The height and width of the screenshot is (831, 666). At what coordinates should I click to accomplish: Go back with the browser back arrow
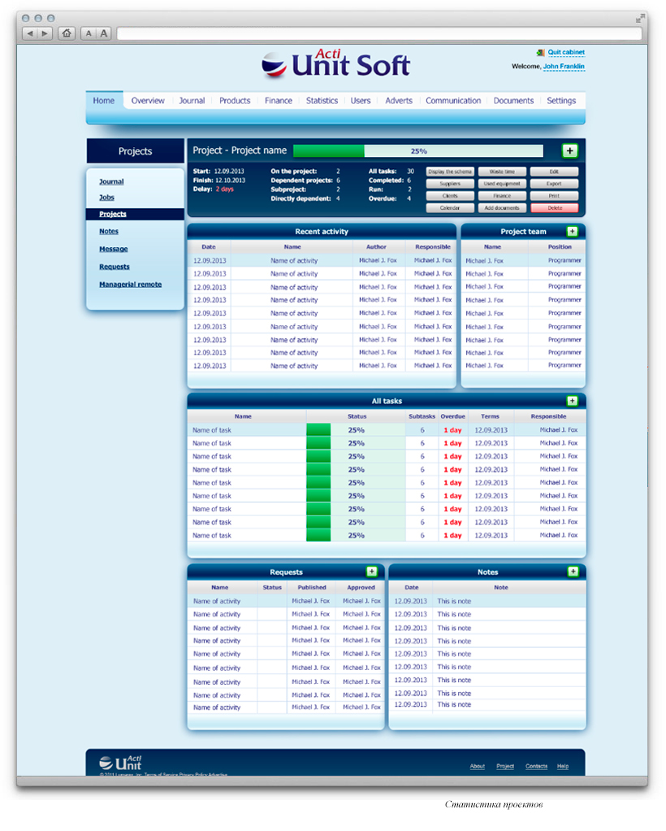[30, 33]
